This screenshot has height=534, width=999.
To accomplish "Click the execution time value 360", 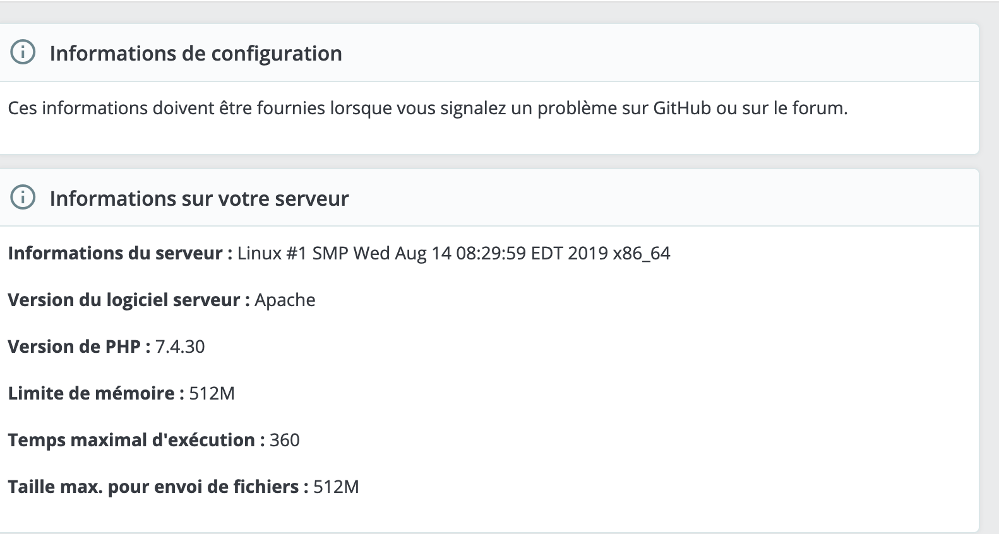I will click(x=284, y=441).
